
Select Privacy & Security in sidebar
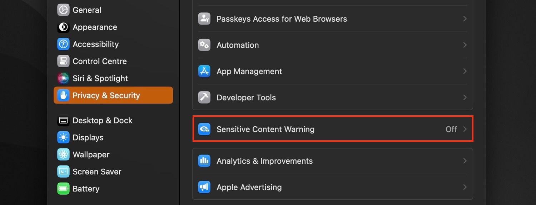point(106,95)
